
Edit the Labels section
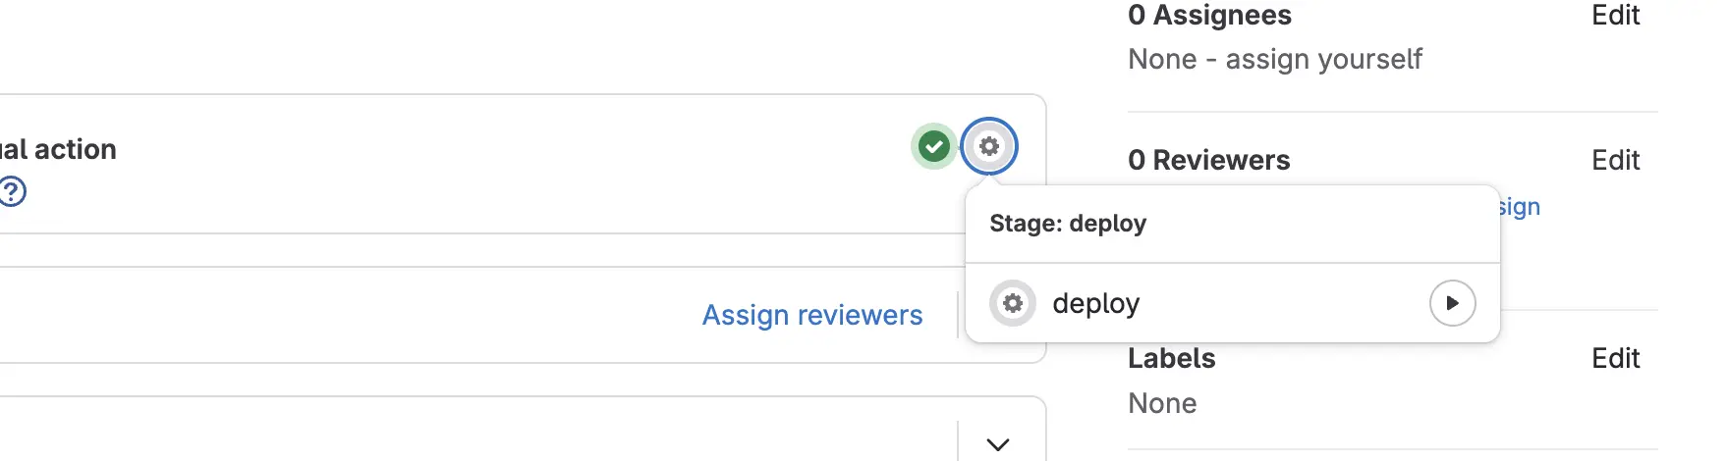pos(1615,358)
